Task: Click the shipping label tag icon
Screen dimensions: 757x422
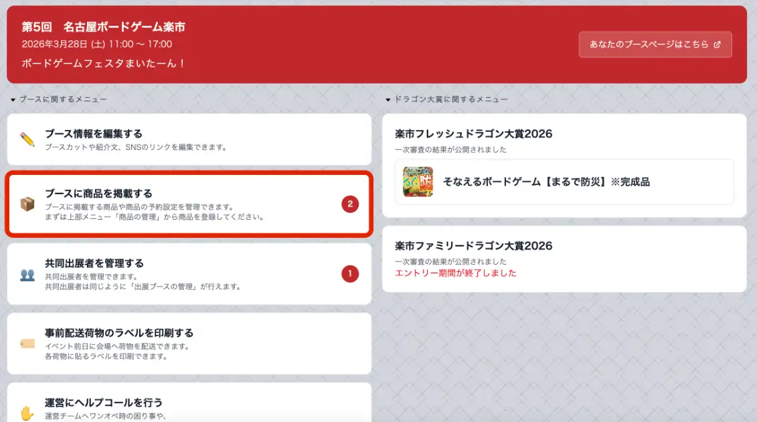Action: coord(27,344)
